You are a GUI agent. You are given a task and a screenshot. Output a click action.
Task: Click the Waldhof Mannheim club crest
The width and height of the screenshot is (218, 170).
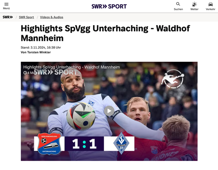pos(121,143)
